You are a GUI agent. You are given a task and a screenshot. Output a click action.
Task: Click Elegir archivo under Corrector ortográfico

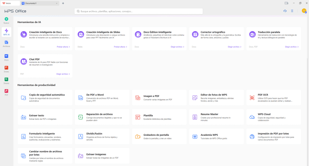coord(234,47)
